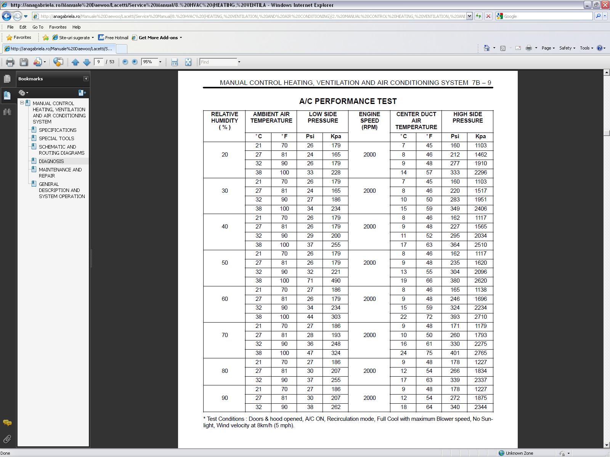The height and width of the screenshot is (457, 610).
Task: Go to next page with down arrow
Action: click(87, 62)
